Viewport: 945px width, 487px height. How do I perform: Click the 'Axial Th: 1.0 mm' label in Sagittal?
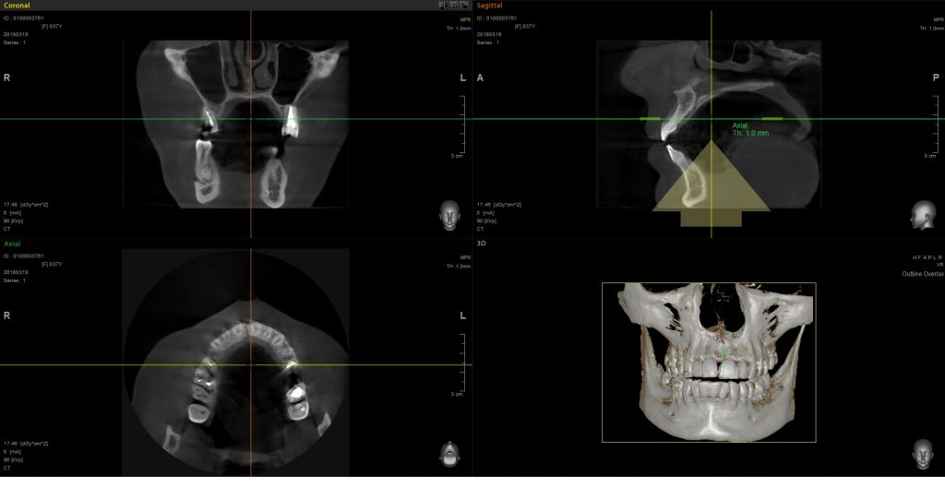[x=750, y=129]
